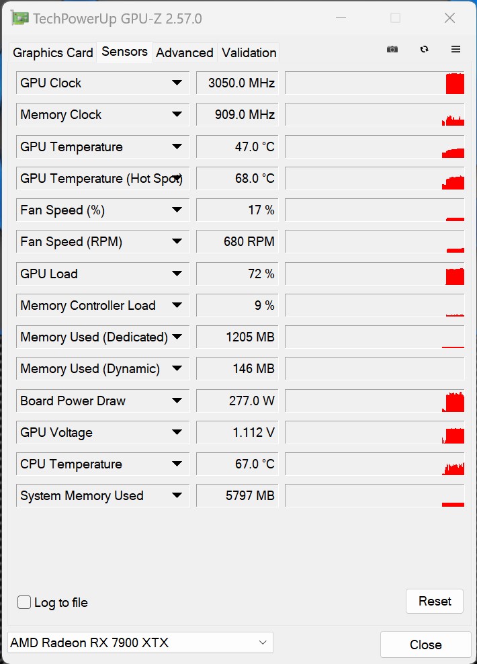The image size is (477, 664).
Task: Switch to the Advanced tab
Action: point(185,52)
